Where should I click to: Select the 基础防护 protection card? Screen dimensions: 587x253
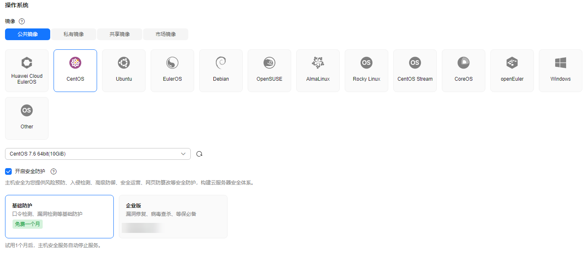(x=59, y=217)
